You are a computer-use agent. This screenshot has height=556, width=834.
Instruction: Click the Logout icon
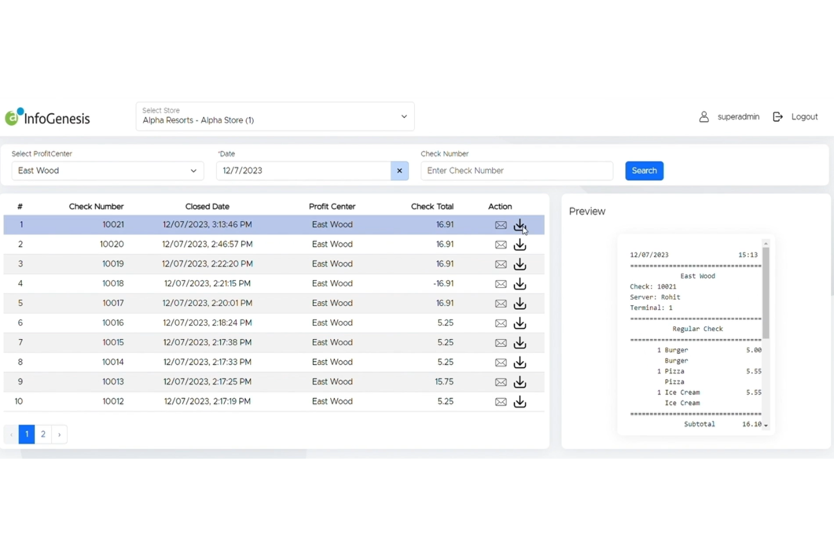pos(778,117)
